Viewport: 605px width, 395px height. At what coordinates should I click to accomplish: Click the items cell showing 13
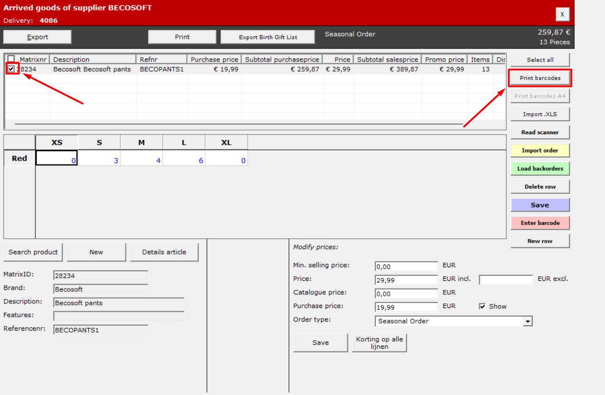tap(480, 69)
